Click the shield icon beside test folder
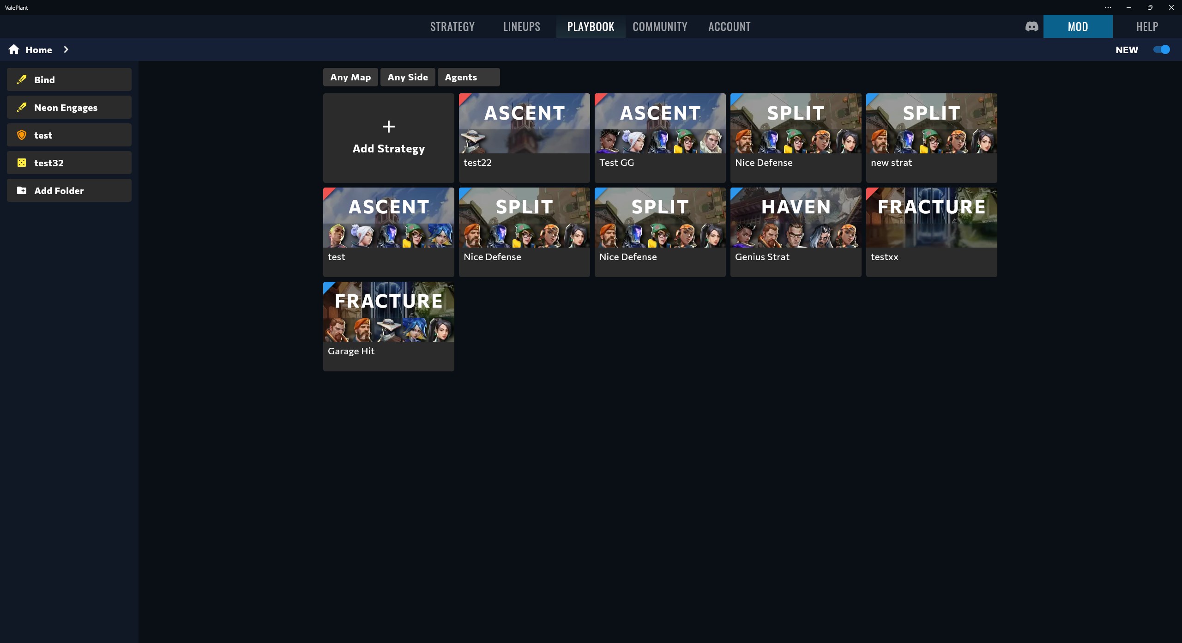Viewport: 1182px width, 643px height. pos(22,135)
